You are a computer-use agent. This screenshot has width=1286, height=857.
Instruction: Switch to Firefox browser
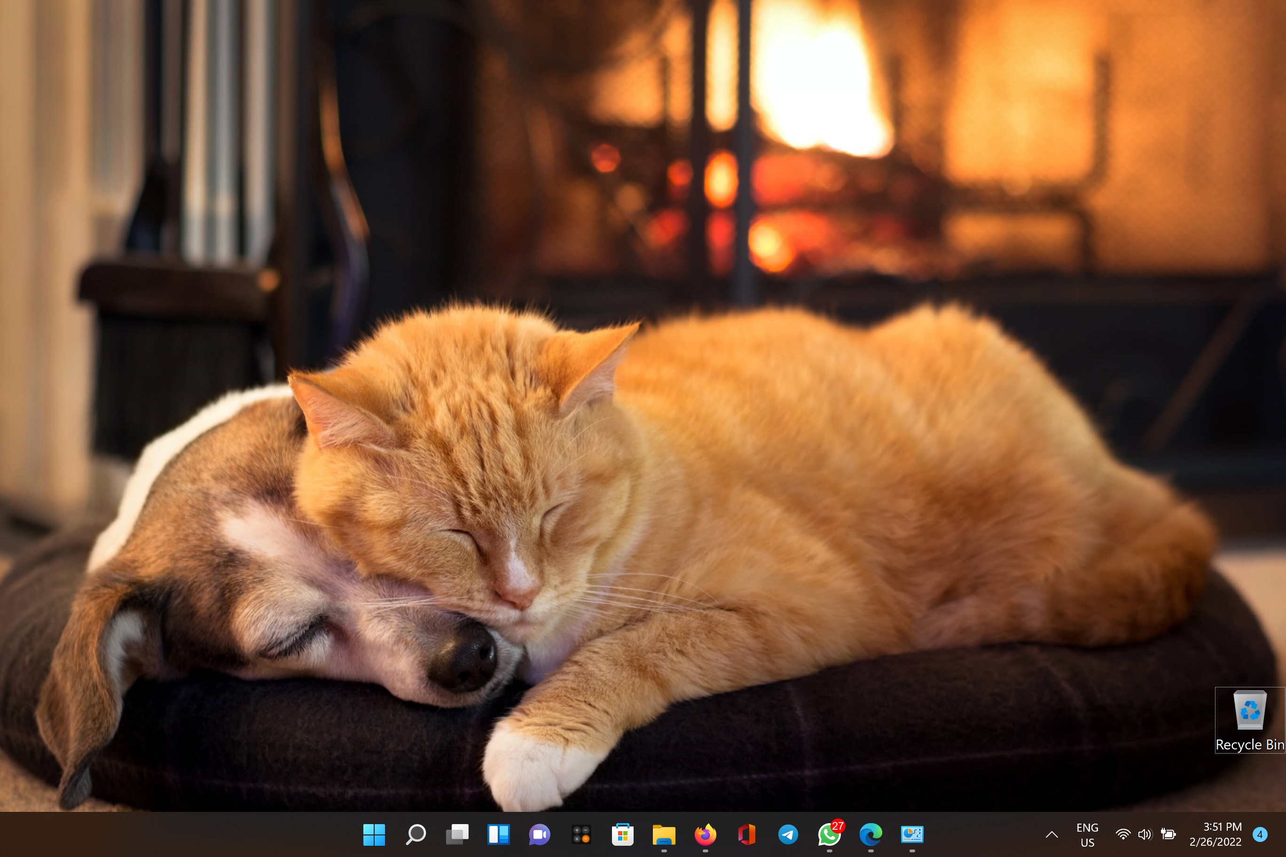pos(706,834)
